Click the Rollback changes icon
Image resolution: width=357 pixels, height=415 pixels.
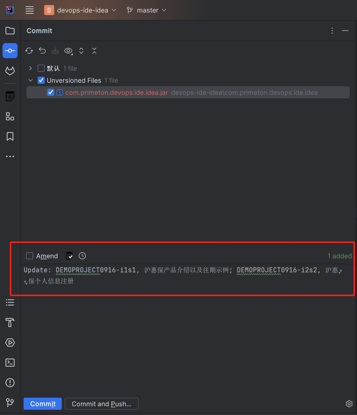pyautogui.click(x=42, y=51)
